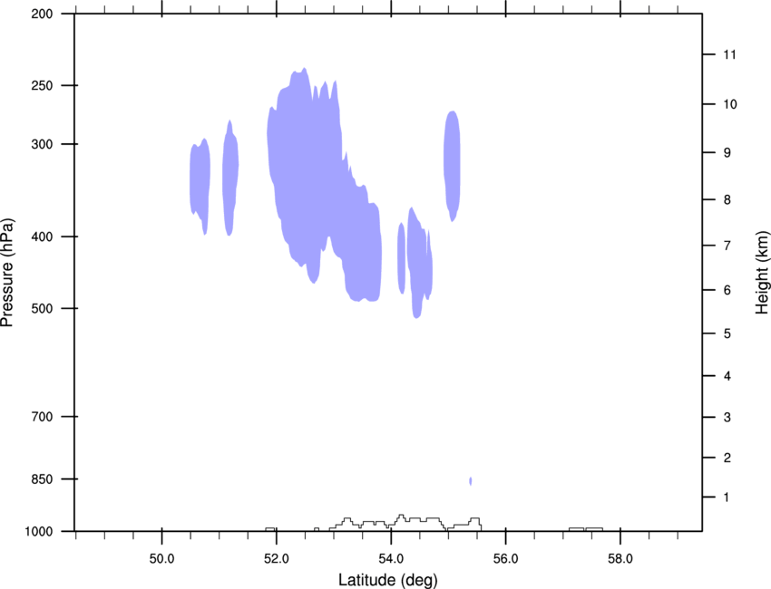
Task: Click the 9 km height label
Action: click(x=727, y=153)
